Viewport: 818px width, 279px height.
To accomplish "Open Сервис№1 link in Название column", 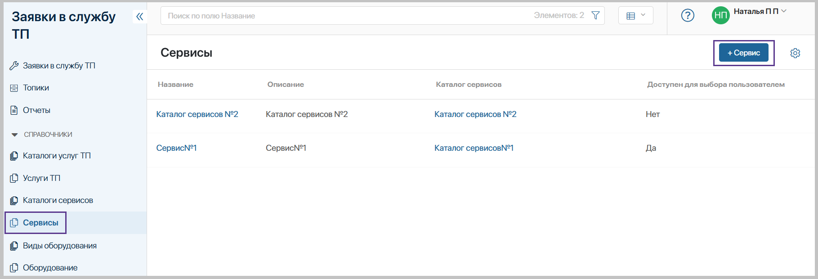I will [x=176, y=148].
